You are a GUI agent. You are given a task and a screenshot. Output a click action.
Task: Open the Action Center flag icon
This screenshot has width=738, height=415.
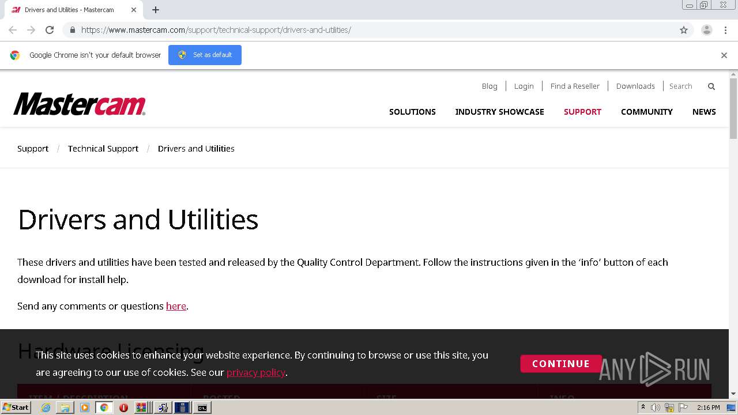coord(683,408)
